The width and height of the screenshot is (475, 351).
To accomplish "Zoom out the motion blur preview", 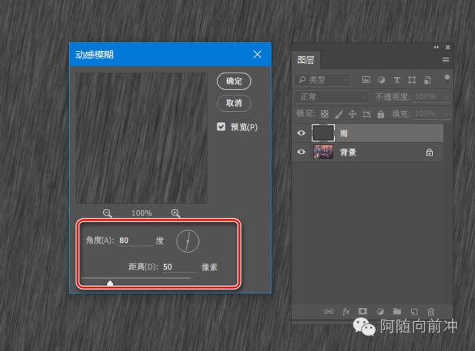I will click(x=108, y=213).
